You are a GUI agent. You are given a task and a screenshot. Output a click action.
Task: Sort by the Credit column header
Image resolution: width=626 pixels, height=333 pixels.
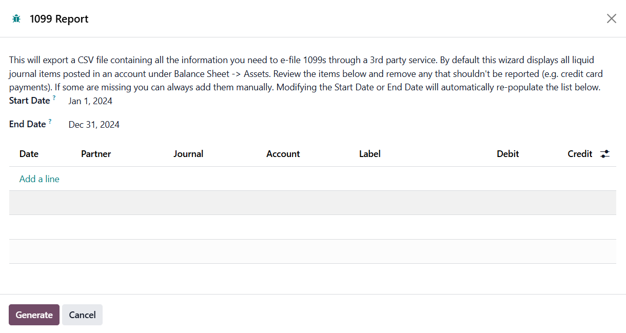(x=580, y=154)
